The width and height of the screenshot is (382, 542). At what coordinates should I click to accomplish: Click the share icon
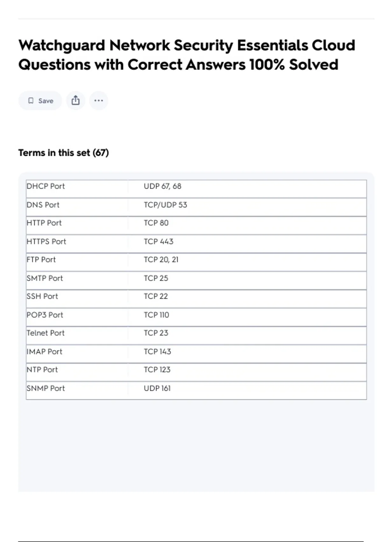coord(75,101)
